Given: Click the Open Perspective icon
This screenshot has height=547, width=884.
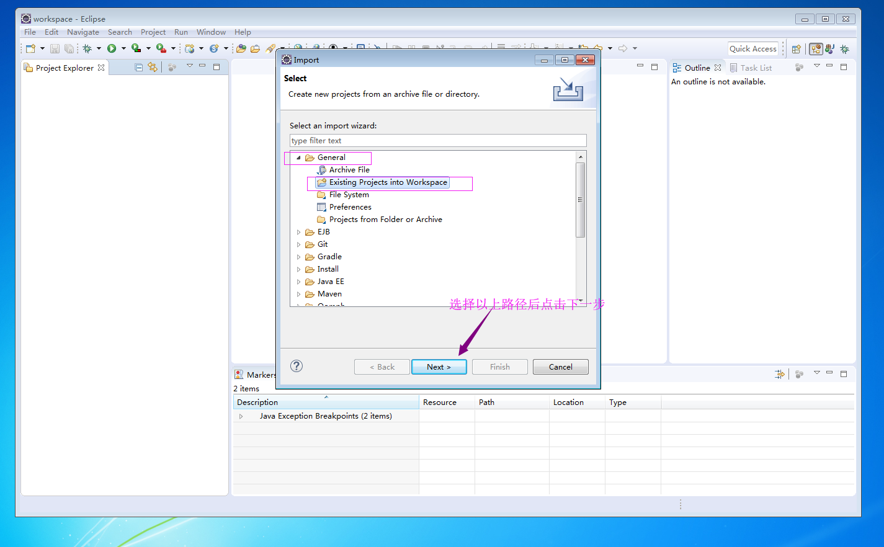Looking at the screenshot, I should (797, 48).
